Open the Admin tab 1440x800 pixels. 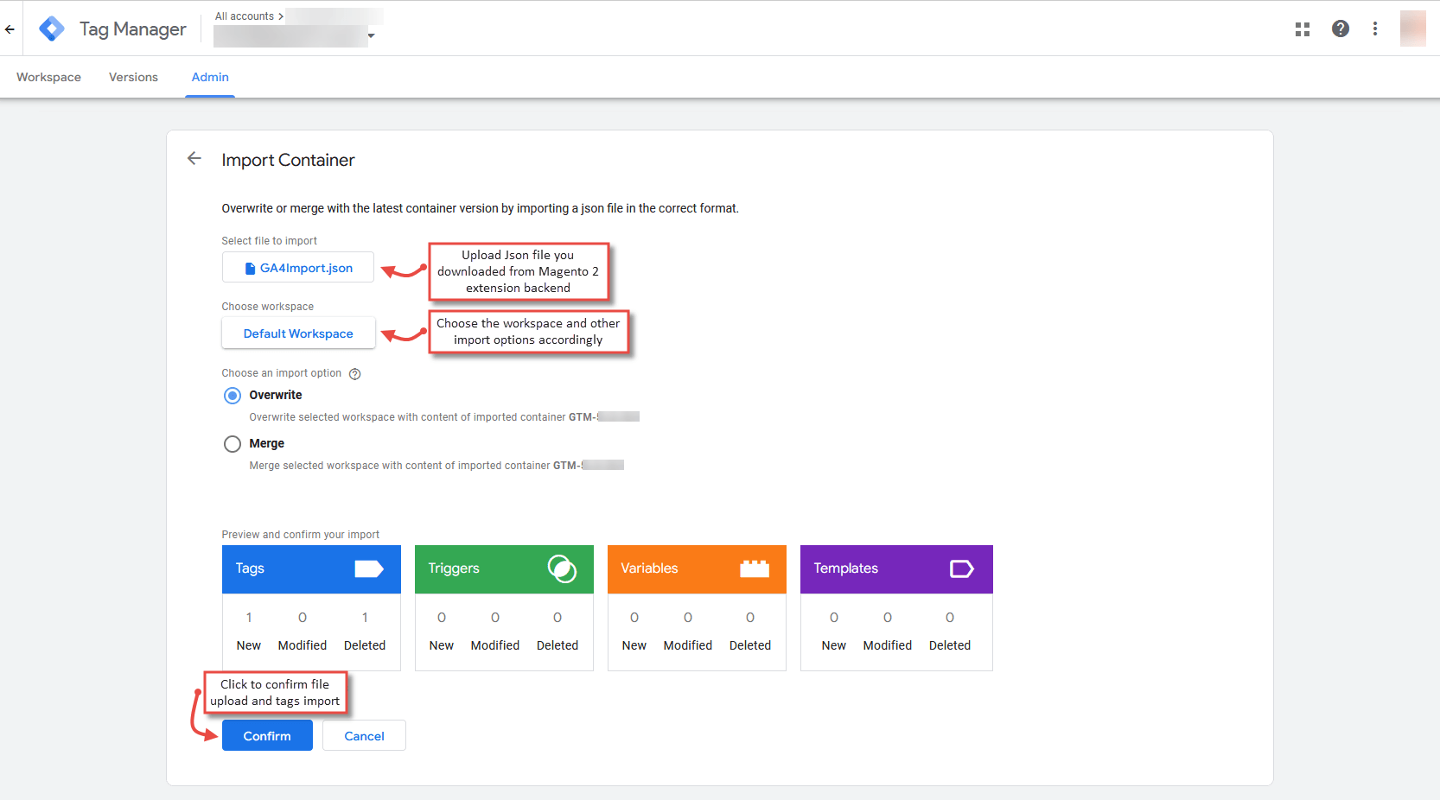[210, 77]
